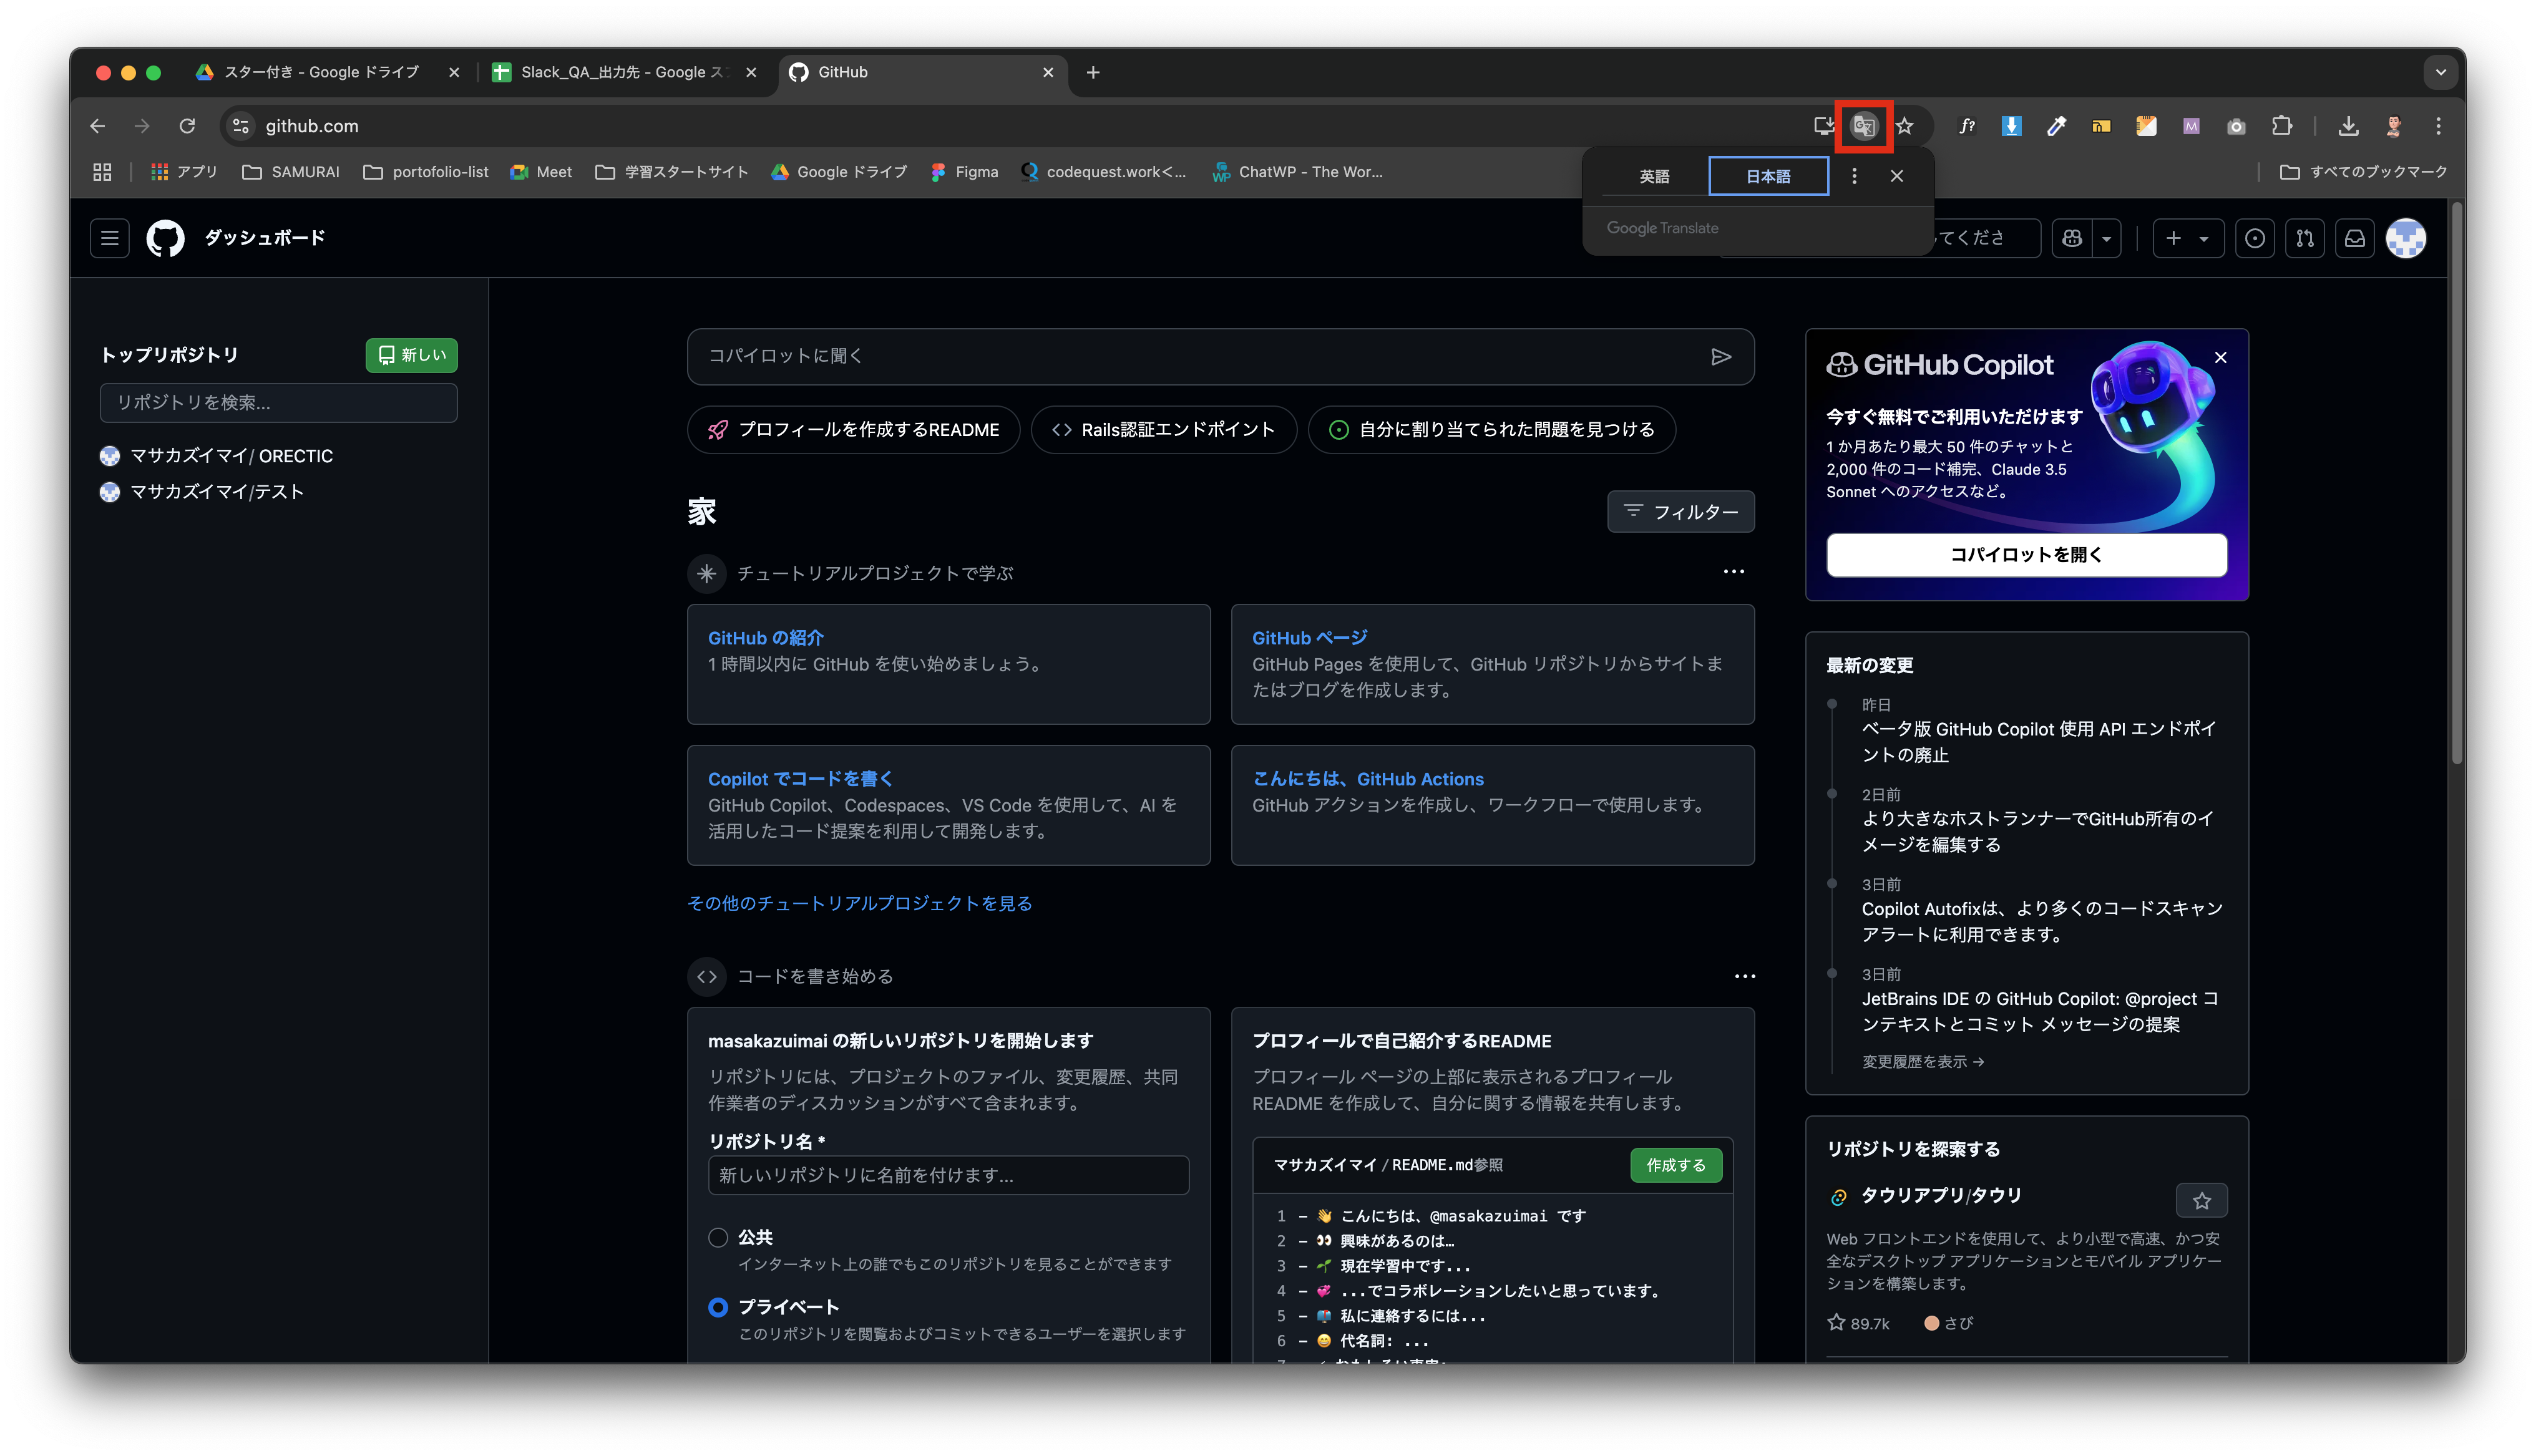Open more options for コードを書き始める section

[x=1745, y=976]
